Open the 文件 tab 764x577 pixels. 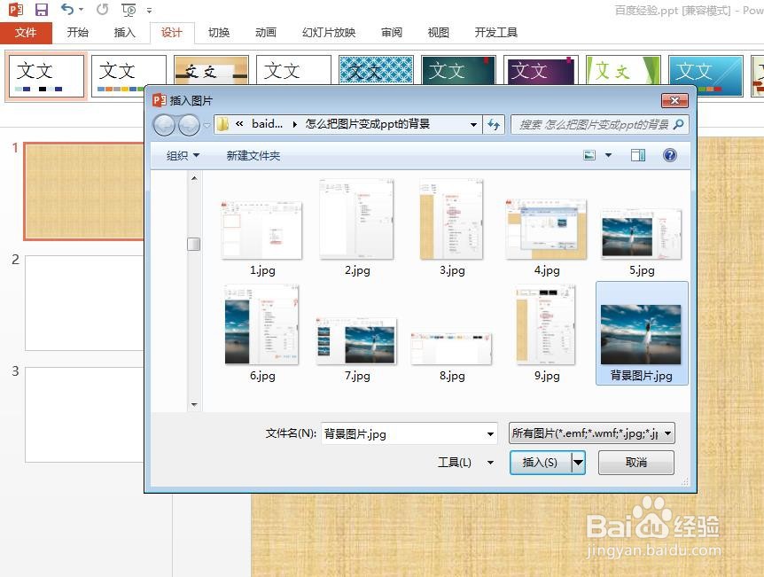(x=26, y=33)
